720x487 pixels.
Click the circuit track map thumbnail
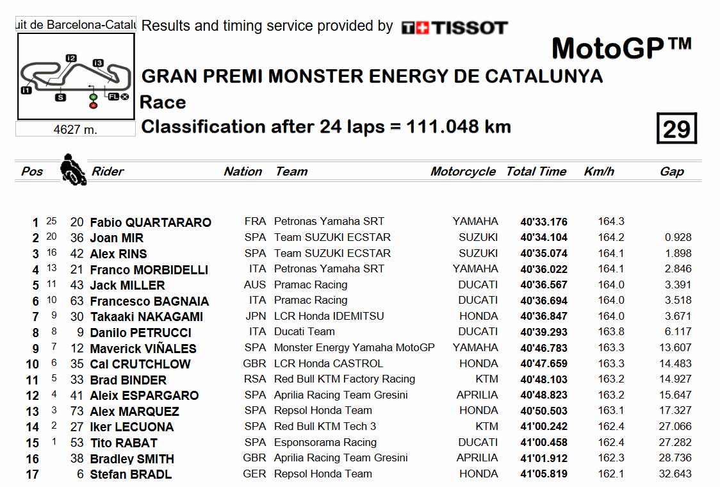click(76, 77)
